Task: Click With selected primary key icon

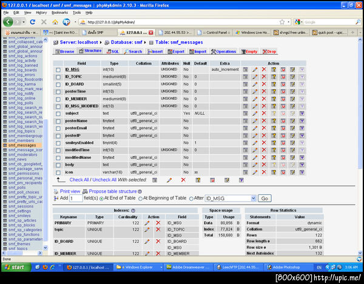Action: point(198,180)
